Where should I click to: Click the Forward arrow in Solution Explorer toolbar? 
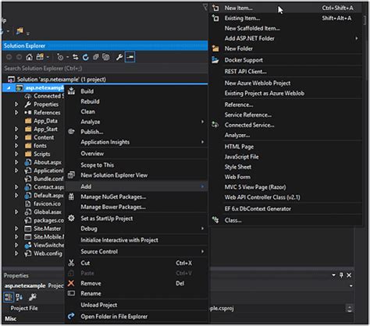coord(19,57)
